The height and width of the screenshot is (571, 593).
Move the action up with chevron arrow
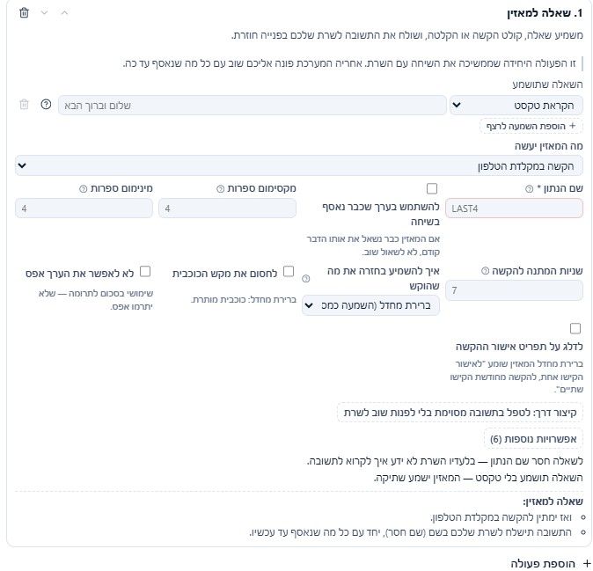(x=65, y=13)
